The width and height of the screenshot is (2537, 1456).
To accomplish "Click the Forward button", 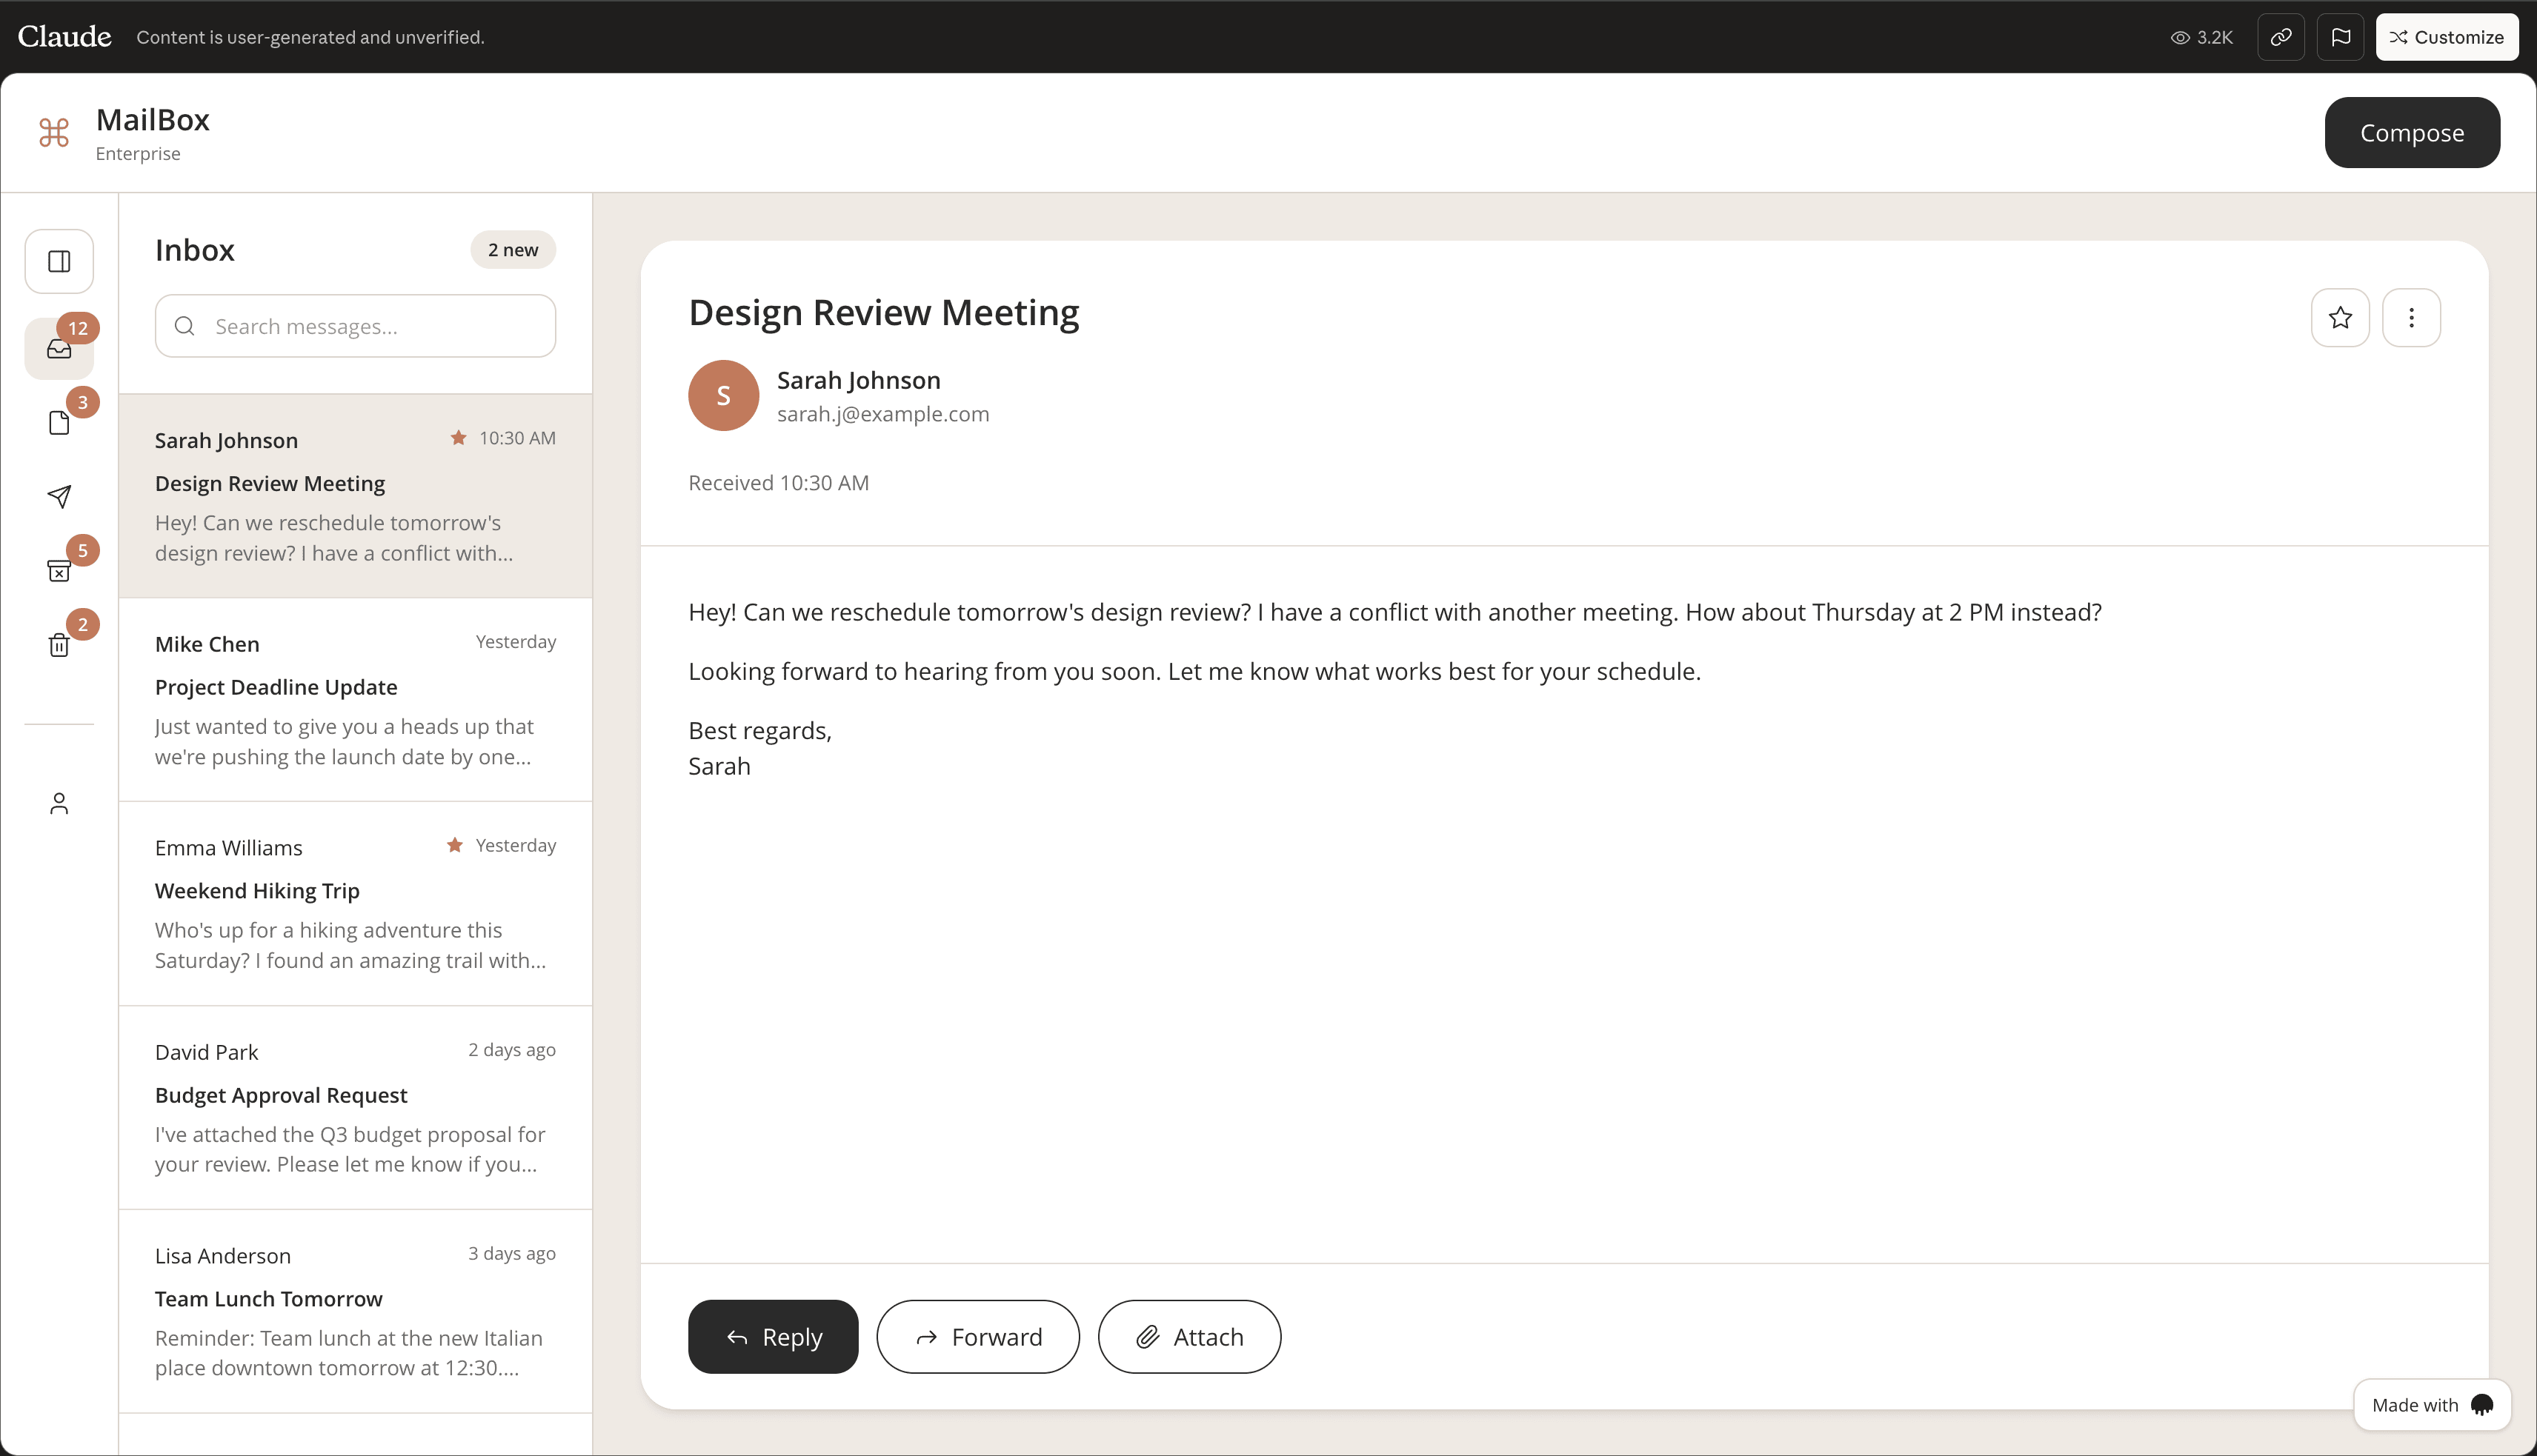I will (x=977, y=1337).
